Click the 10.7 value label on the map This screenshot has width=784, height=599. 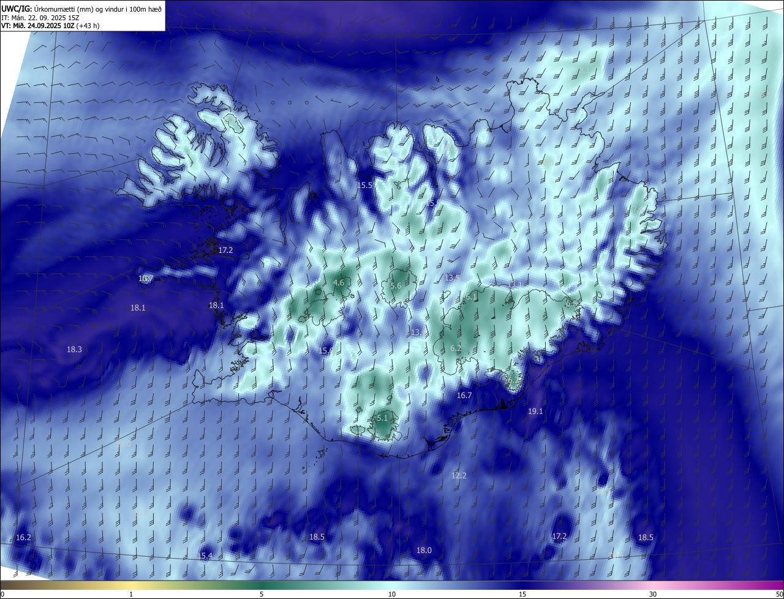(x=145, y=279)
